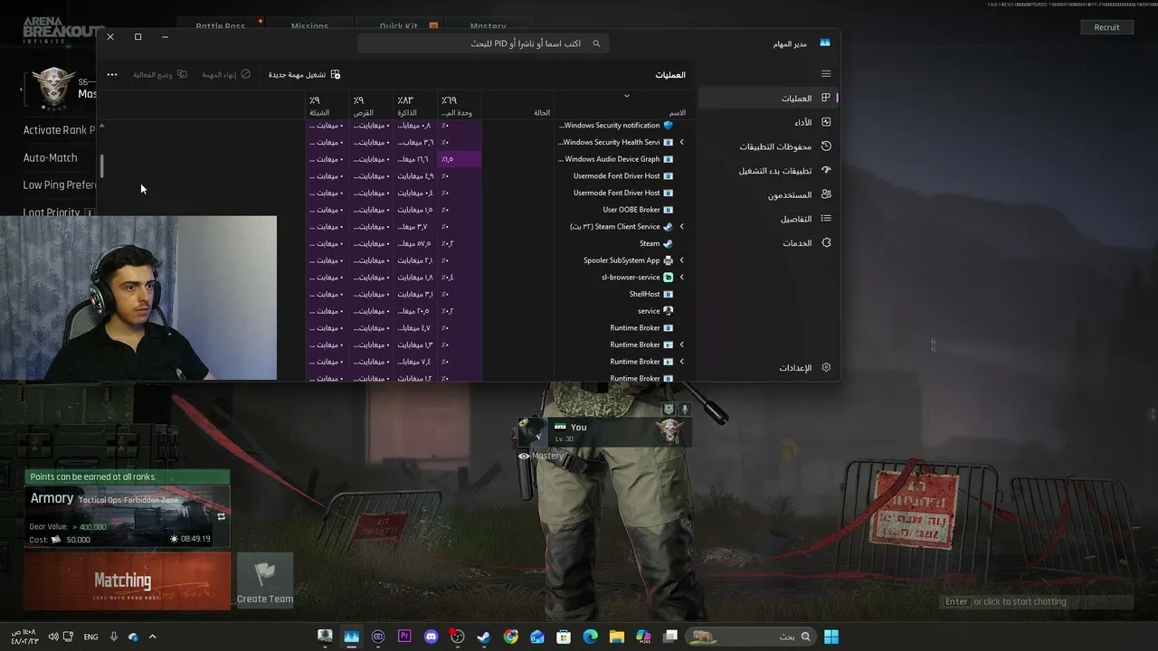Click the Recruit button in the game
The height and width of the screenshot is (651, 1158).
tap(1106, 27)
